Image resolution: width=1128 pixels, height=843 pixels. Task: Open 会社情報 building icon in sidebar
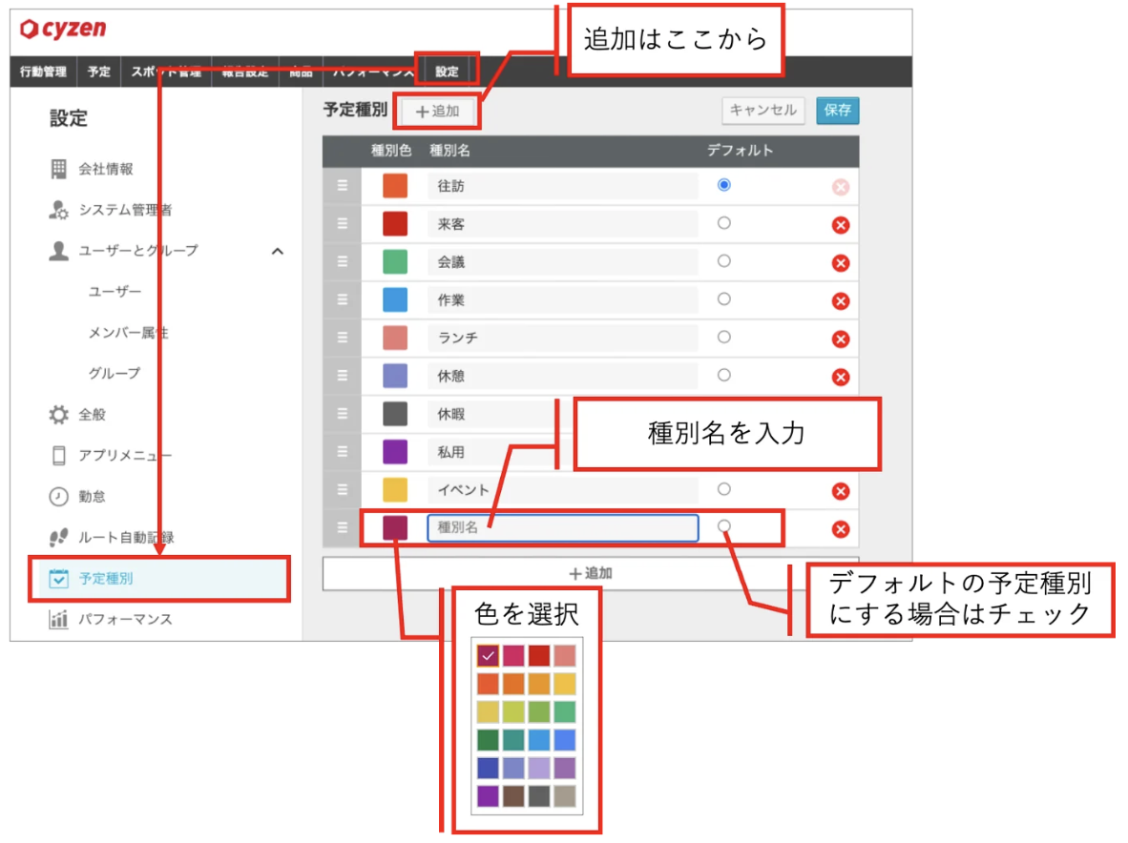click(x=58, y=169)
